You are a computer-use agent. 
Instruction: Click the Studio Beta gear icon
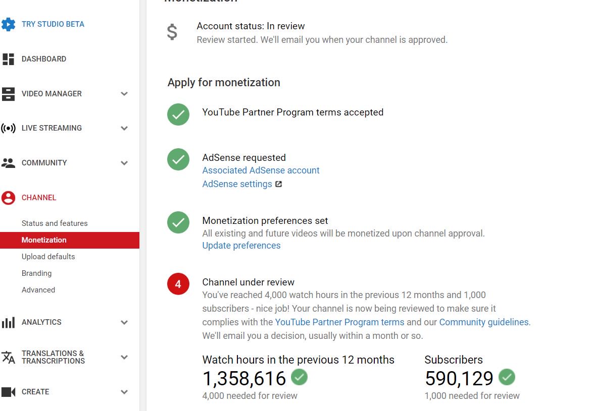[x=8, y=24]
